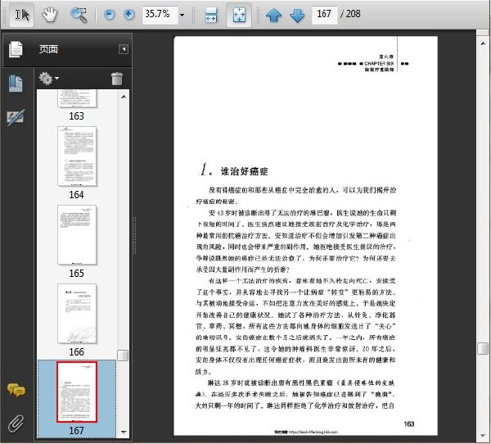Viewport: 491px width, 444px height.
Task: Select the highlighted page 167 thumbnail
Action: point(77,392)
